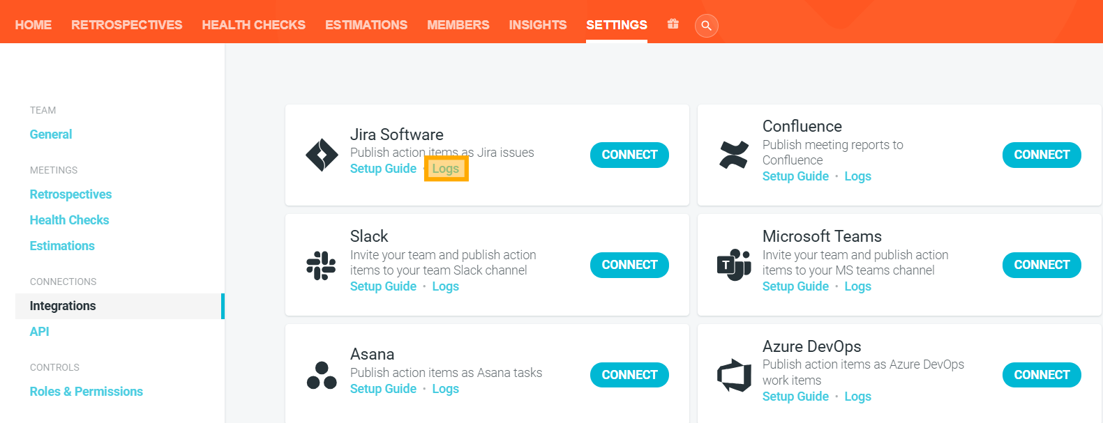Click the "Azure DevOps" card title
Image resolution: width=1103 pixels, height=423 pixels.
(x=812, y=346)
